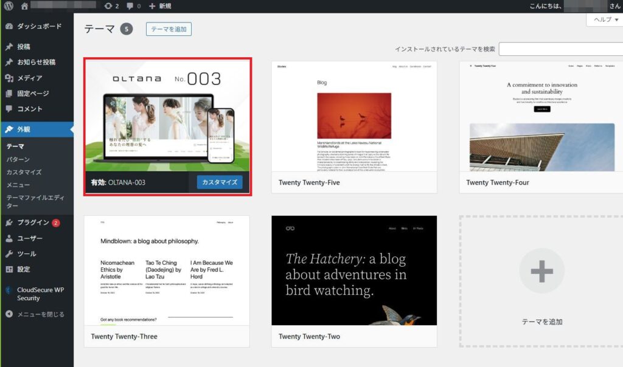Open the site home icon
623x367 pixels.
coord(24,6)
